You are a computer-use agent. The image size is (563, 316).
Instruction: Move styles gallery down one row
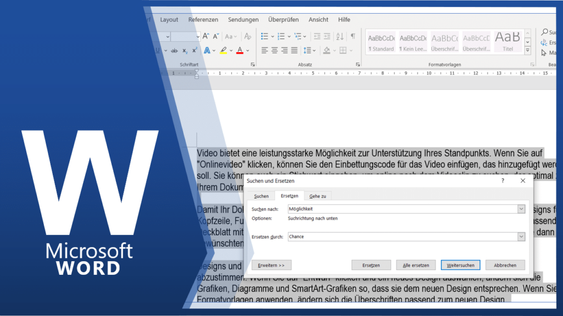click(x=528, y=42)
